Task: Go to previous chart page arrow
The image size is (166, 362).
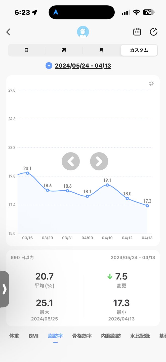Action: click(x=71, y=161)
